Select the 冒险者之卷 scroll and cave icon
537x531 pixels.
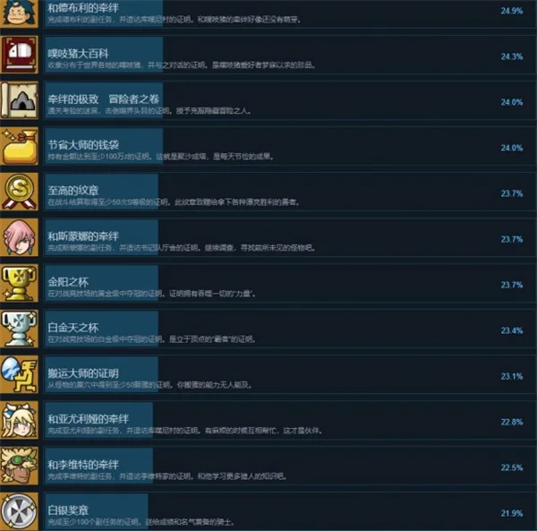coord(19,100)
